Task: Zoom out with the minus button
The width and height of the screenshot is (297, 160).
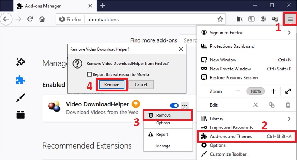Action: pos(238,91)
